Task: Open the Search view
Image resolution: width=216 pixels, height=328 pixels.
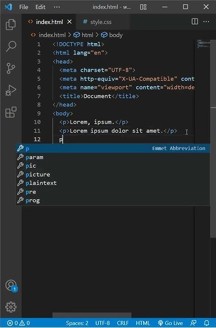Action: [10, 46]
